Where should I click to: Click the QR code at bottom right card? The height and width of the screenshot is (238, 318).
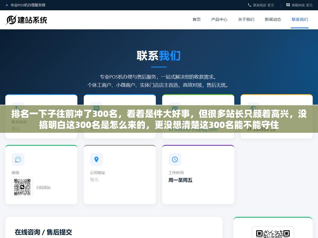point(273,232)
